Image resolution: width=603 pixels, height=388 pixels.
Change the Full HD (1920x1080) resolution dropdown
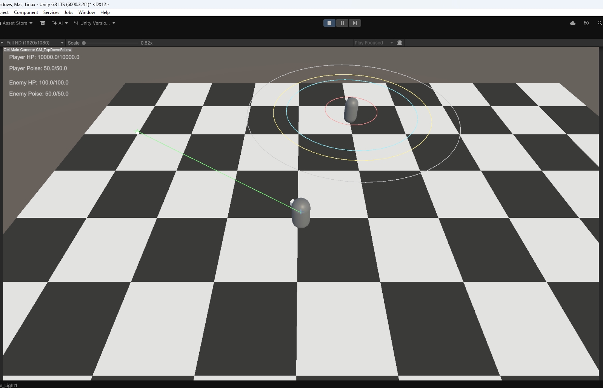coord(34,43)
